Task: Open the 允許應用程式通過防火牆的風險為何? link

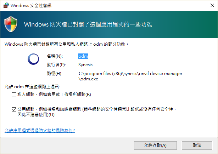Action: [40, 131]
